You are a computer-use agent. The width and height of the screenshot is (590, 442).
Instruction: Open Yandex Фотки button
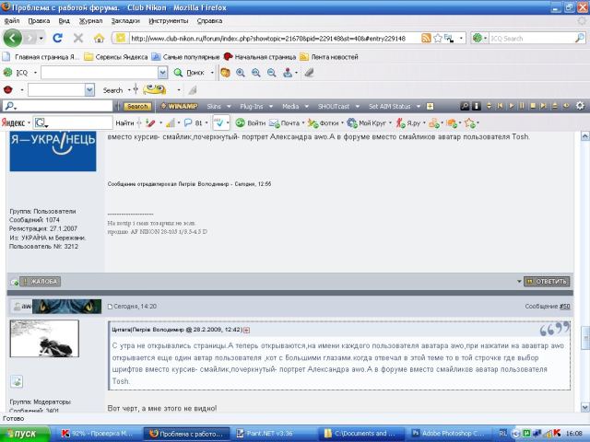(323, 122)
